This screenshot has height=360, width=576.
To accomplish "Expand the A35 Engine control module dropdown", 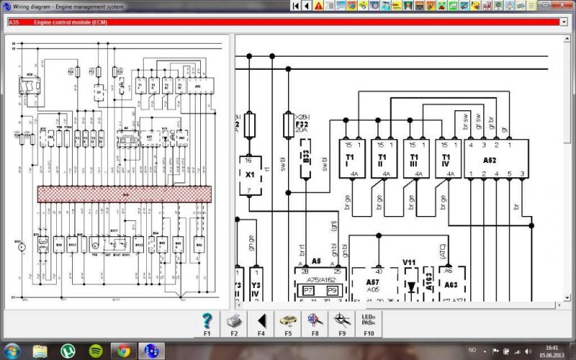I will pyautogui.click(x=563, y=22).
